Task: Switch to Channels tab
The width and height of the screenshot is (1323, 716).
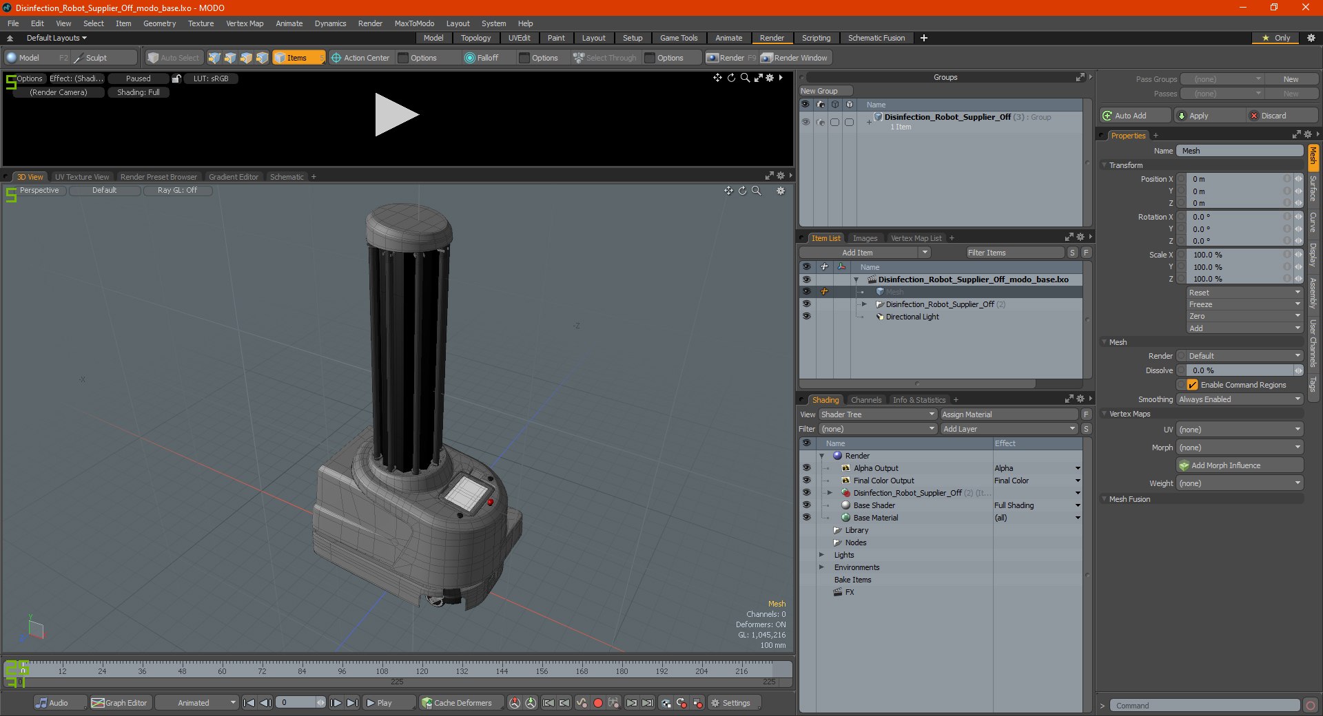Action: coord(865,400)
